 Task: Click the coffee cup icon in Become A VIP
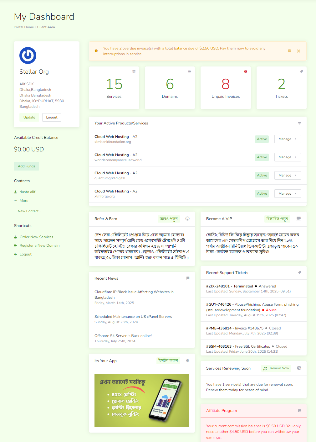(x=298, y=218)
